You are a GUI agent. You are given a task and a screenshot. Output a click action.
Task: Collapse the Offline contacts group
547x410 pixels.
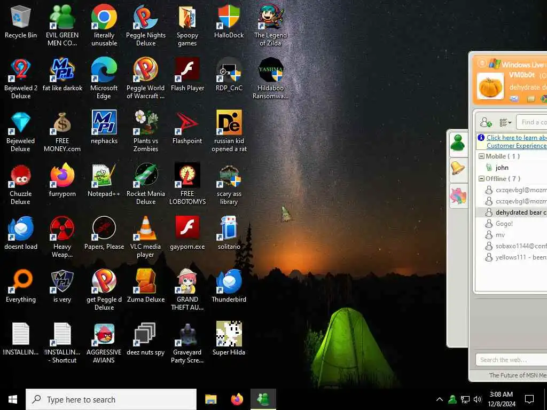click(481, 178)
